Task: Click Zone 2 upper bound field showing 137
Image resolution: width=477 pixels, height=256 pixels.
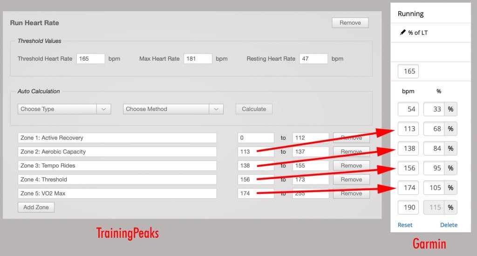Action: coord(311,152)
